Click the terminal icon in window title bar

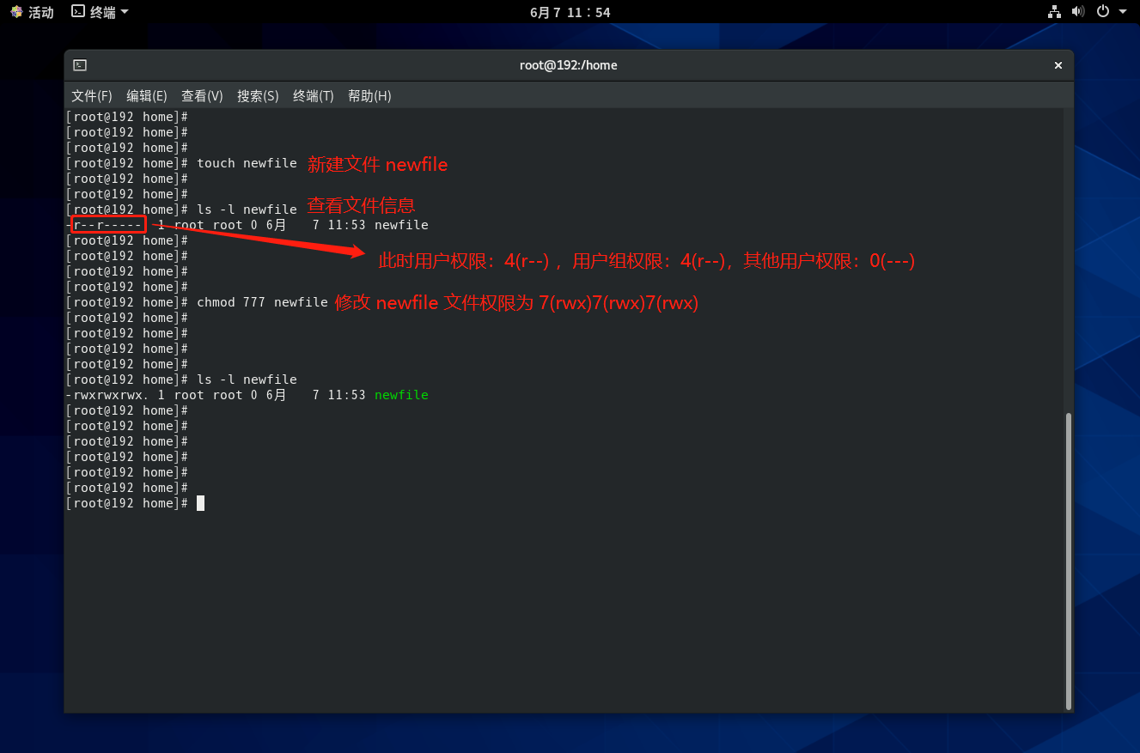[x=79, y=65]
